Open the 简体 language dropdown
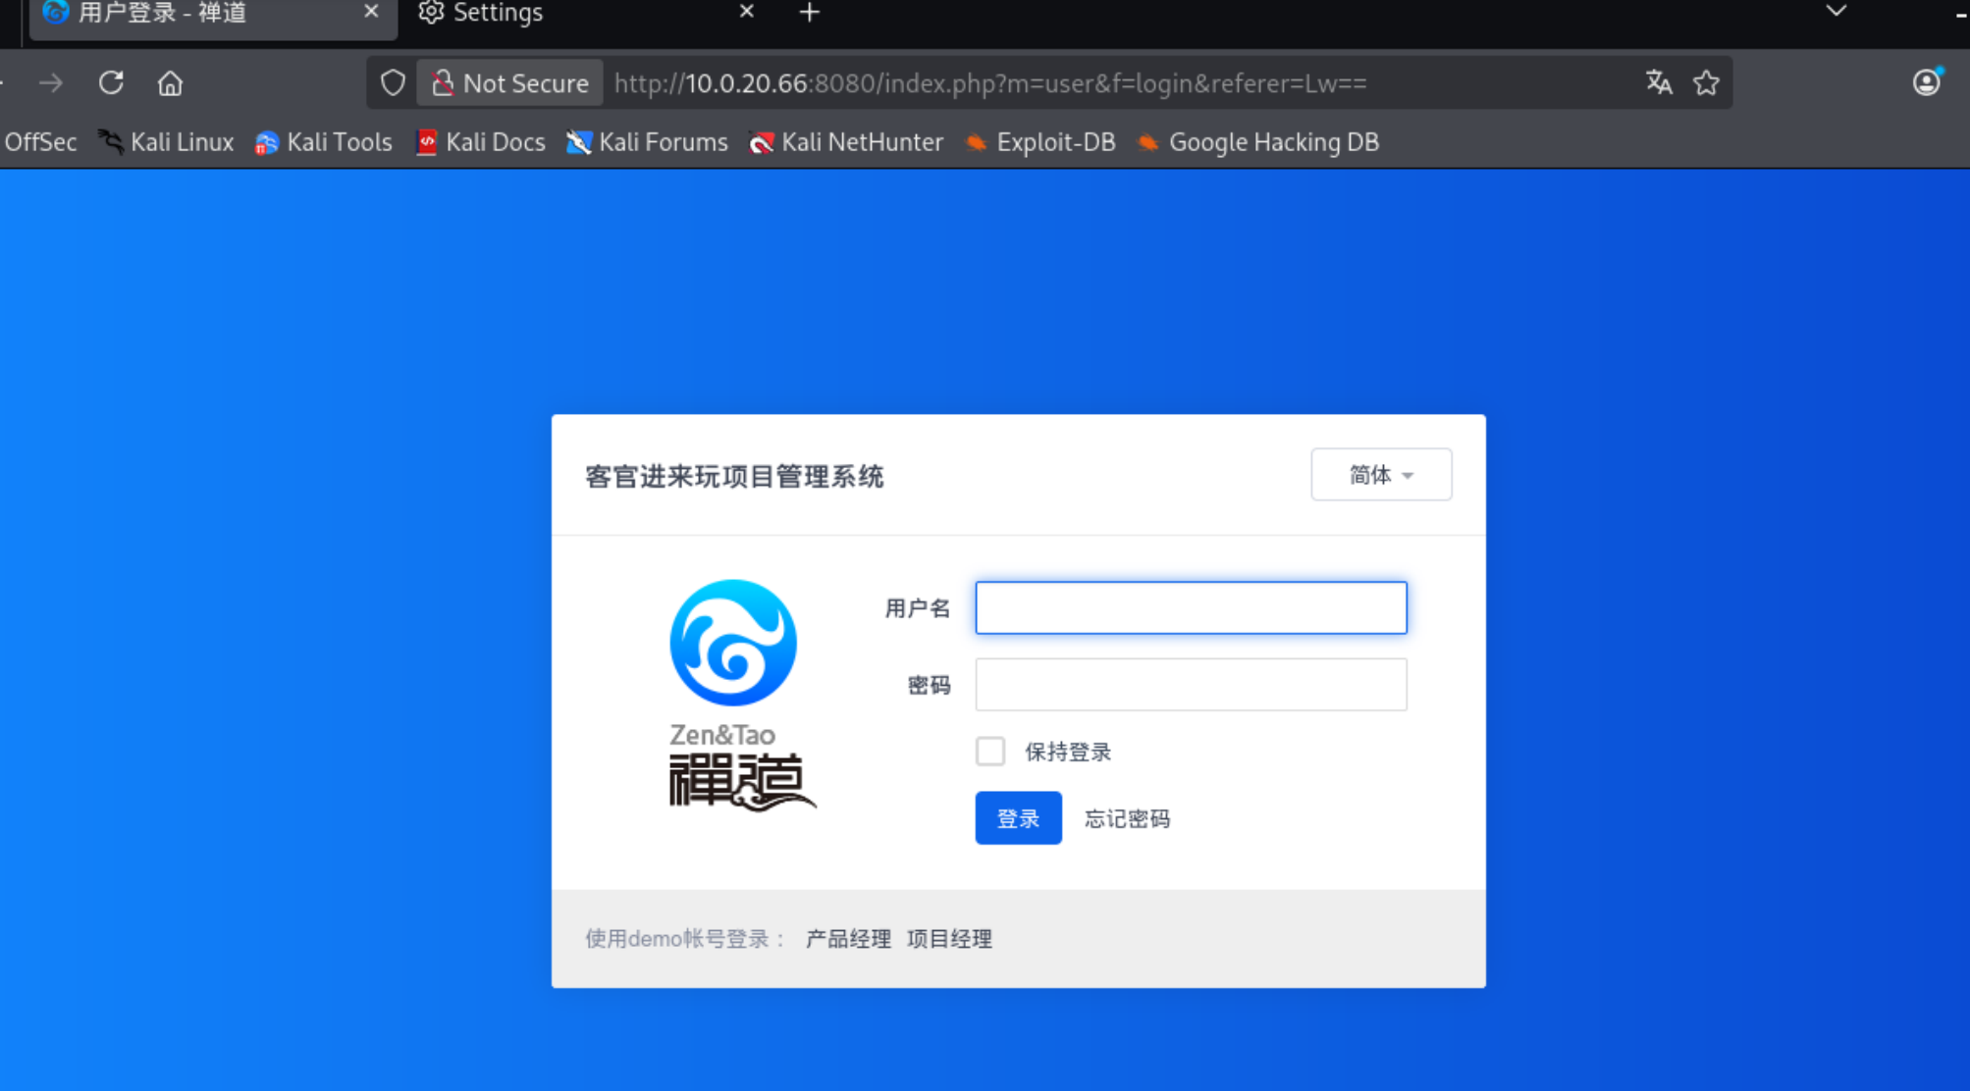 [1380, 475]
